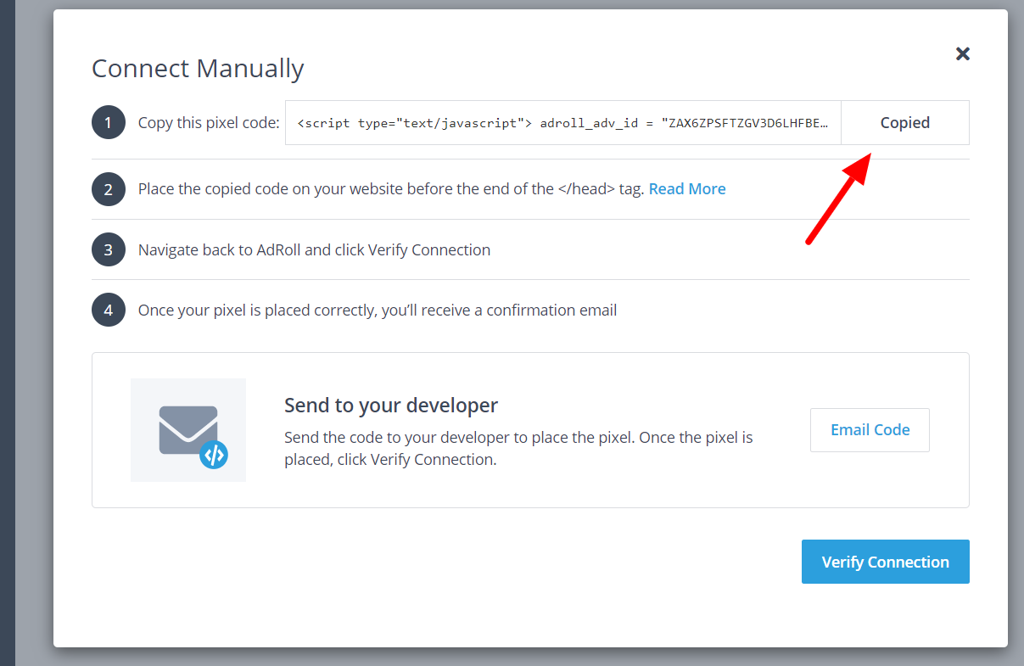Click the Send to your developer heading
This screenshot has width=1024, height=666.
tap(390, 406)
